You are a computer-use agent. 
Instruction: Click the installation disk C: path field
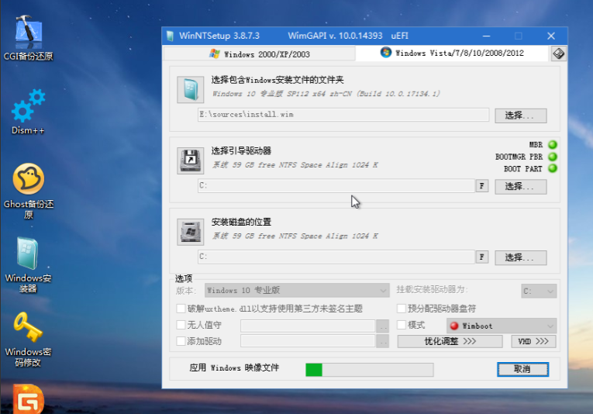[336, 257]
